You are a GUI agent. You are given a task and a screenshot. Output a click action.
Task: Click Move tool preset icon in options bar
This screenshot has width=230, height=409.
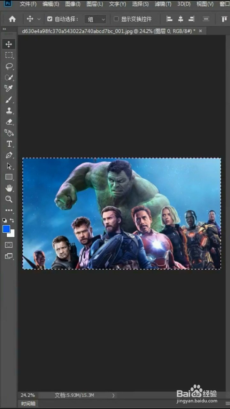30,19
